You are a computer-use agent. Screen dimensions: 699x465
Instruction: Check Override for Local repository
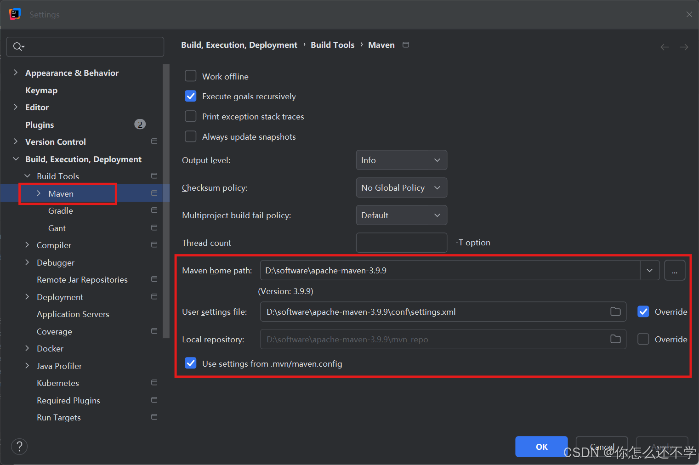(643, 339)
